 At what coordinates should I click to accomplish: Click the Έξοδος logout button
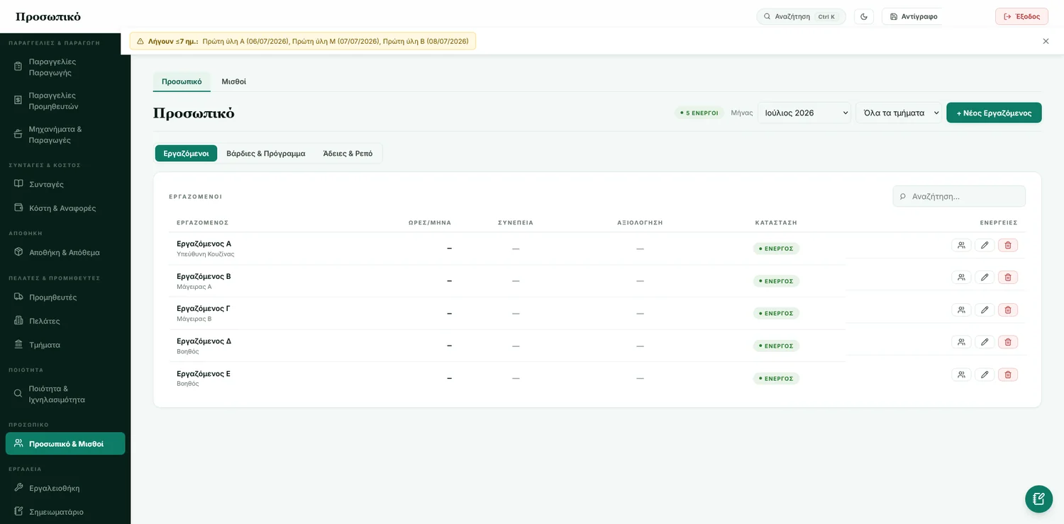pos(1021,16)
